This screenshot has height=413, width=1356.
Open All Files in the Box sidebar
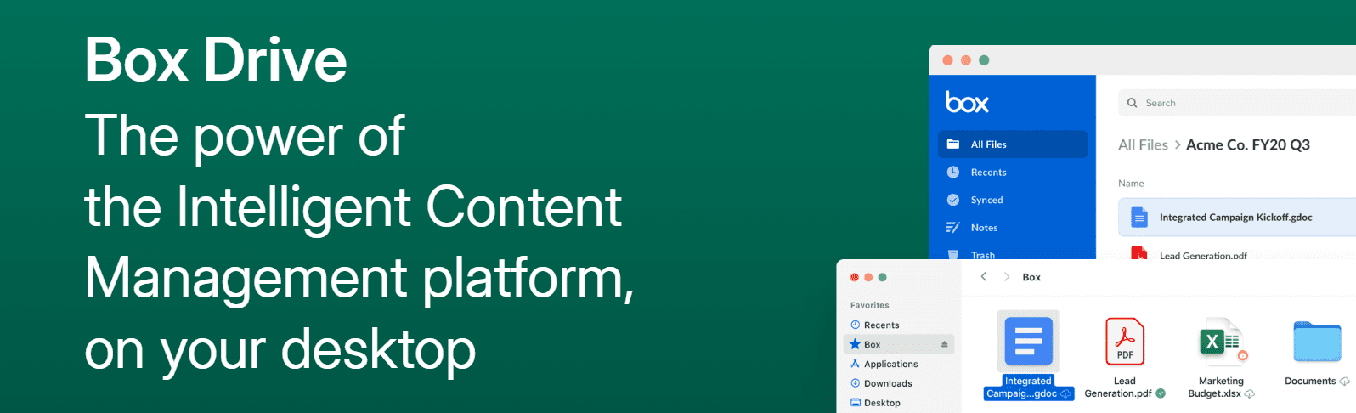pos(1012,144)
